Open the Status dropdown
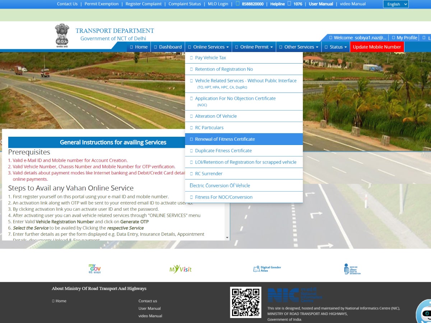Image resolution: width=431 pixels, height=323 pixels. (335, 47)
